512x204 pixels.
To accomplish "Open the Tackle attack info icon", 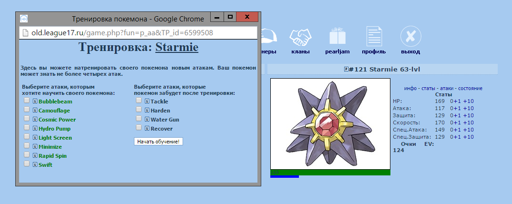I will (x=147, y=102).
